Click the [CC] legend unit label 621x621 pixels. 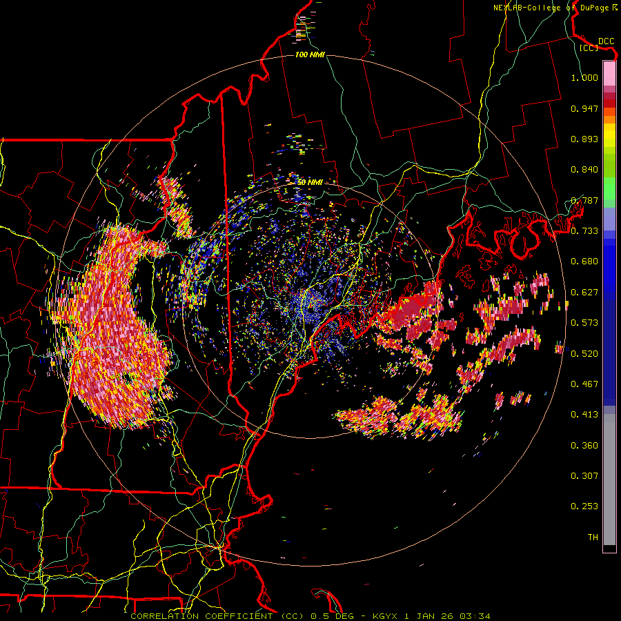point(589,48)
